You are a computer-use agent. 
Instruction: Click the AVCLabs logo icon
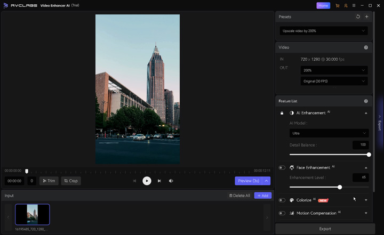tap(5, 5)
